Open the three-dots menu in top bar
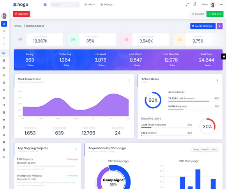The height and width of the screenshot is (189, 226). 221,4
